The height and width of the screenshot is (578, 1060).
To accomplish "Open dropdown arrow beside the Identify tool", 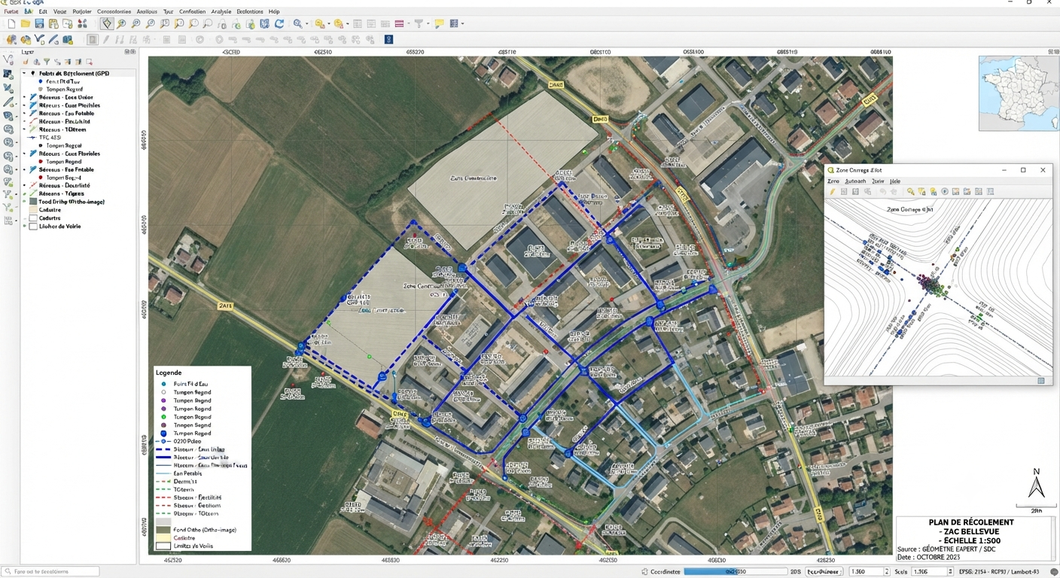I will click(306, 24).
